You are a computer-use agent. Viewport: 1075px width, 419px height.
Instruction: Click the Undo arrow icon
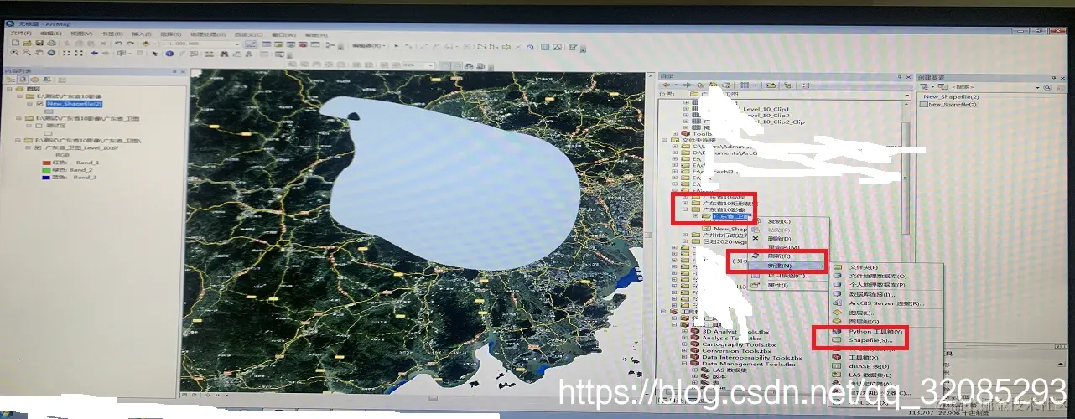[118, 43]
